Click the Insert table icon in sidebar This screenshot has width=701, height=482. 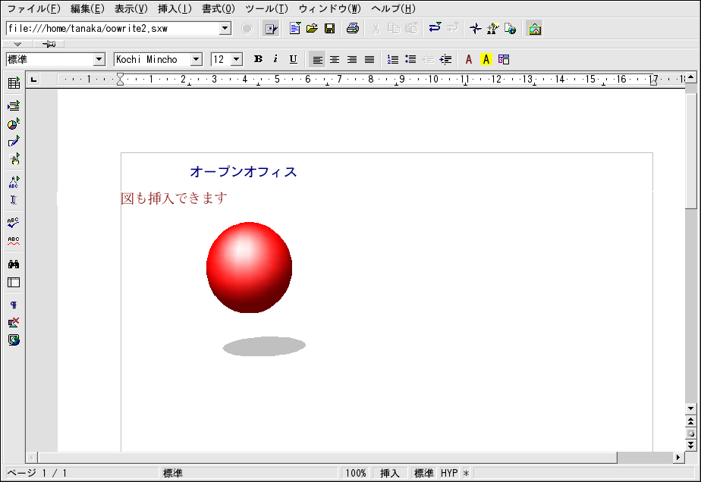coord(14,83)
